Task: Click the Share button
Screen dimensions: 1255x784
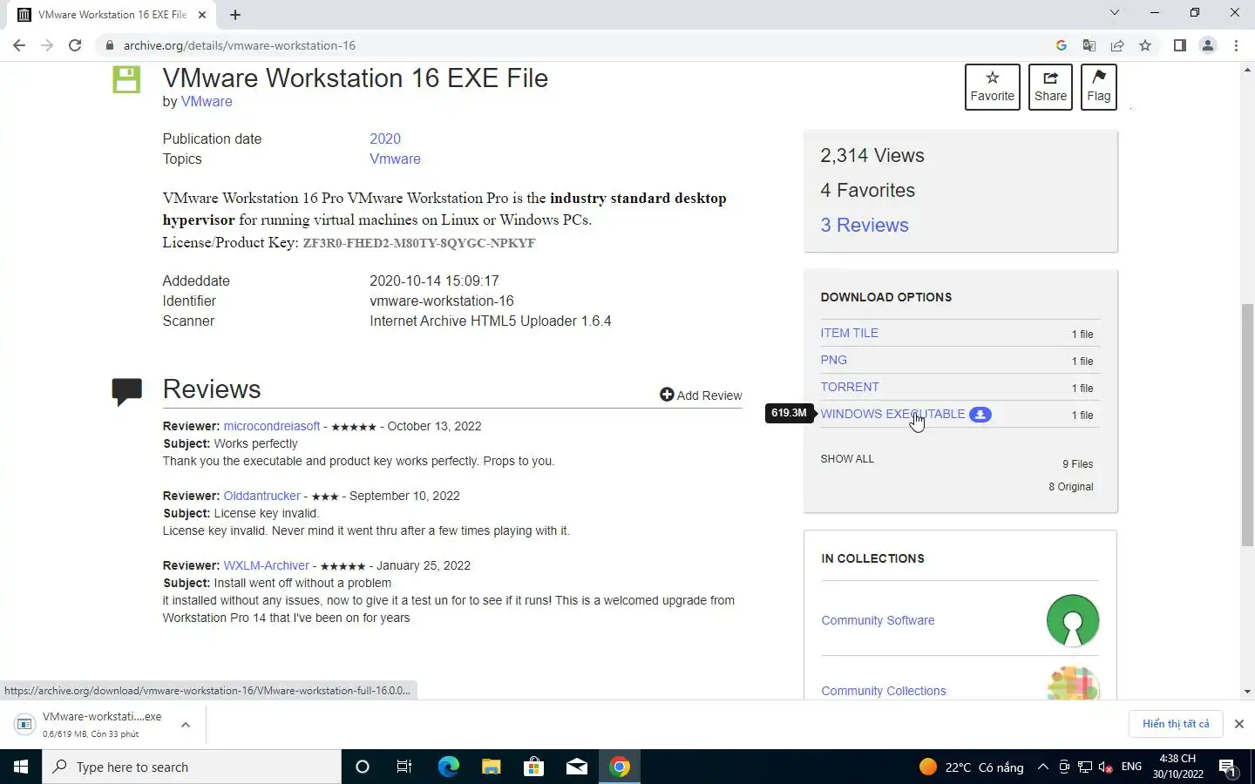Action: [1050, 86]
